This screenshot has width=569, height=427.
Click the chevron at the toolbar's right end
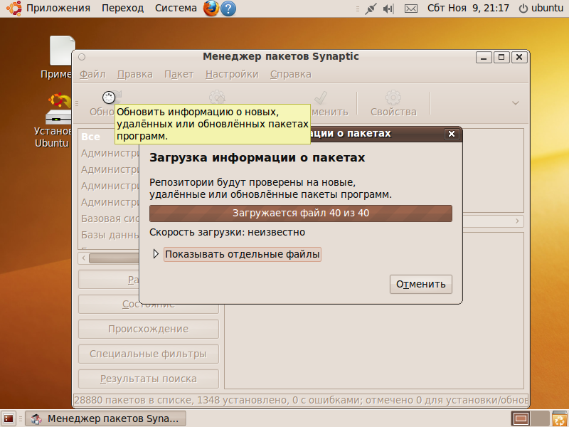pos(514,101)
